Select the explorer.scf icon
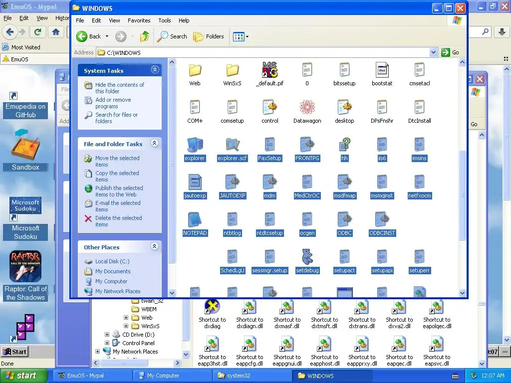Screen dimensions: 511x383 pos(232,145)
